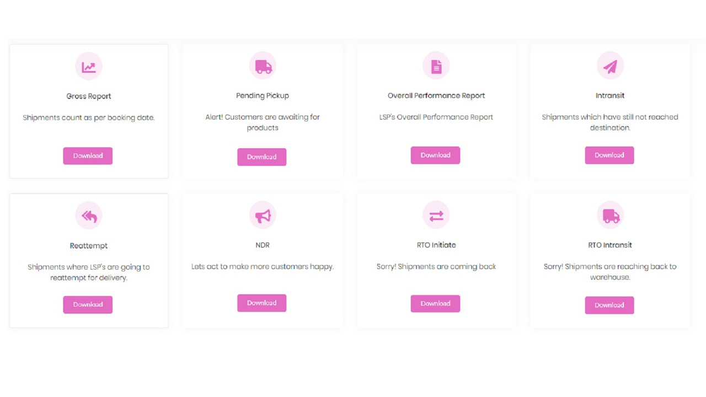Open the RTO Initiate card
The height and width of the screenshot is (397, 706).
436,259
